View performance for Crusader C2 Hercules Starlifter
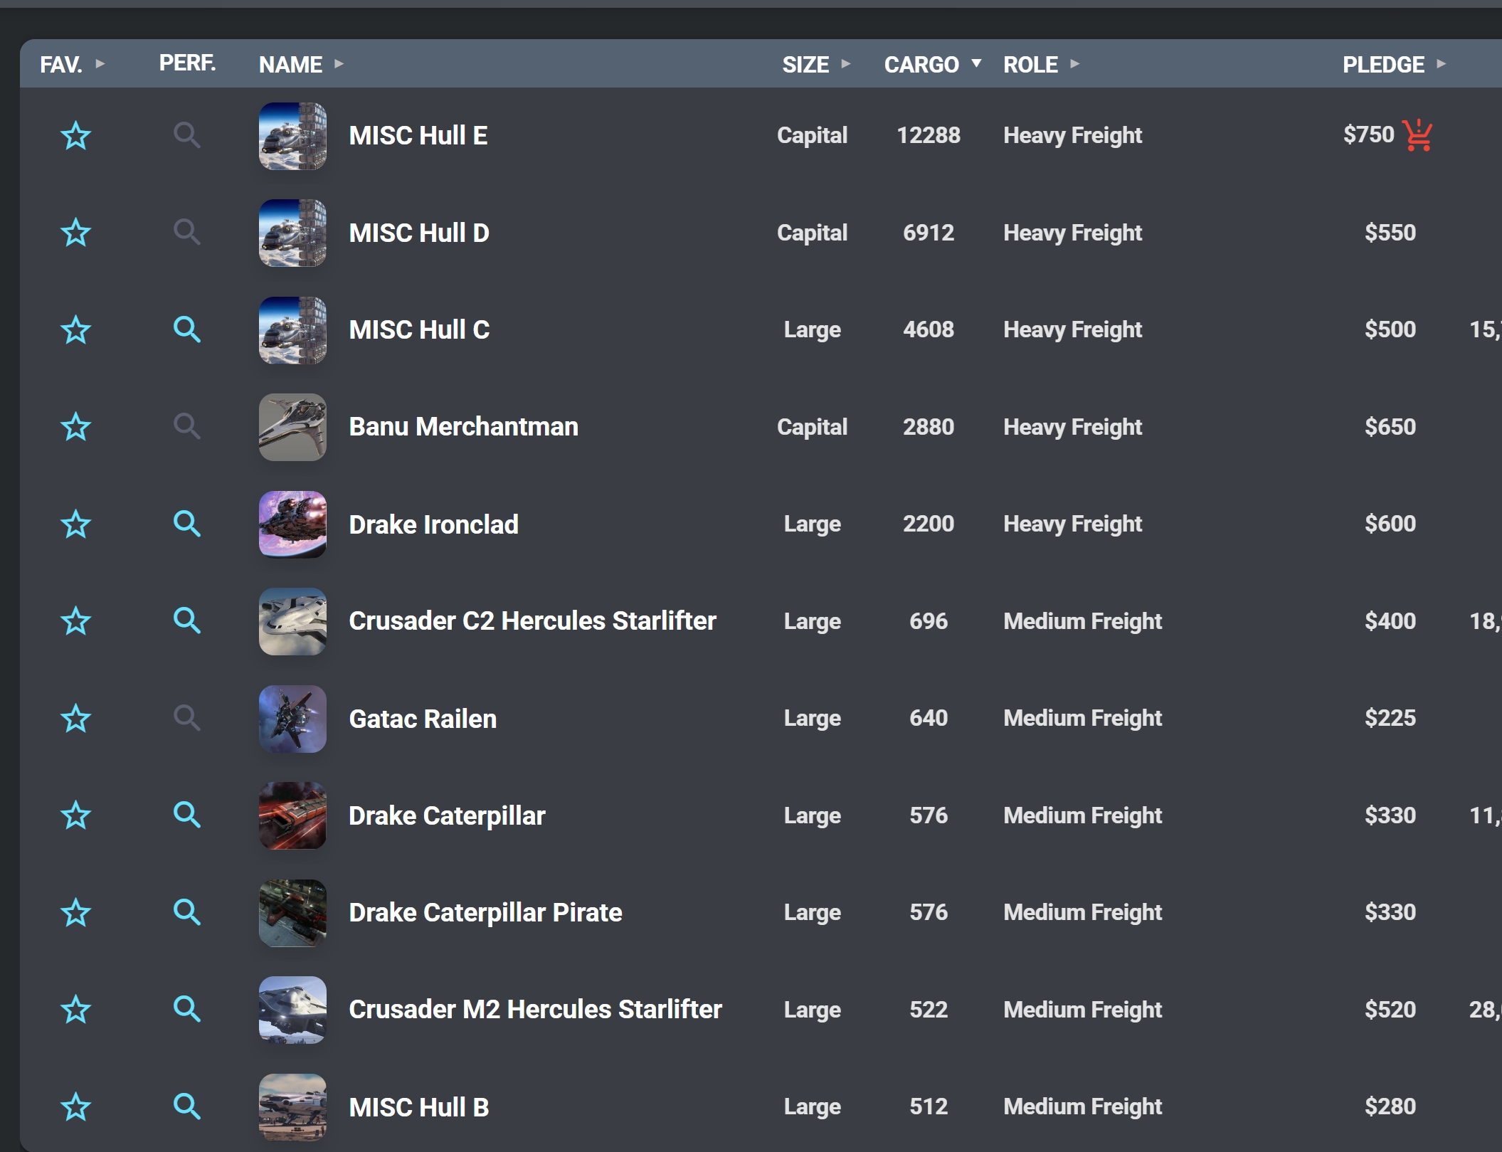 click(x=187, y=620)
